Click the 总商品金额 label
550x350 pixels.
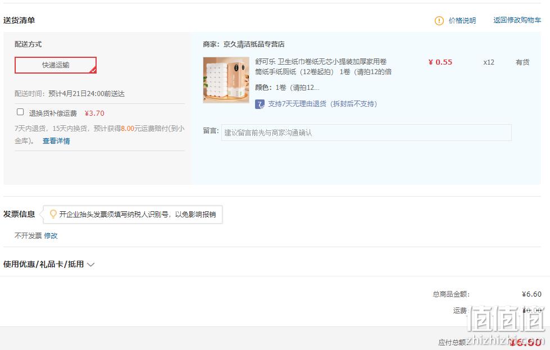(451, 294)
